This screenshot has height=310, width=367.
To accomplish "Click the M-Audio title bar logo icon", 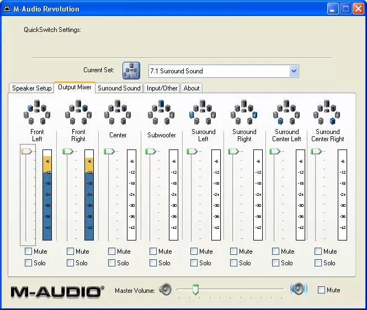I will (7, 9).
